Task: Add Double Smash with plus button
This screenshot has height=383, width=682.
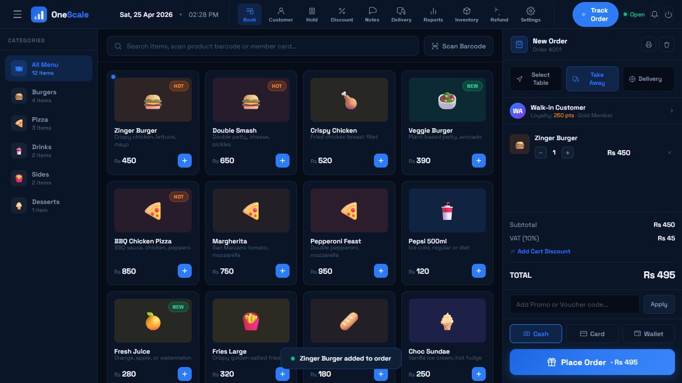Action: pos(283,161)
